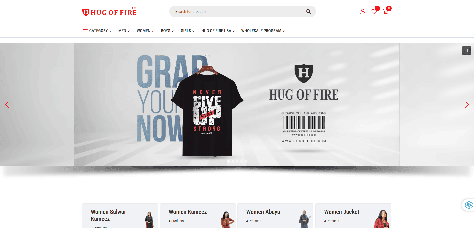Pause the banner slideshow

466,51
